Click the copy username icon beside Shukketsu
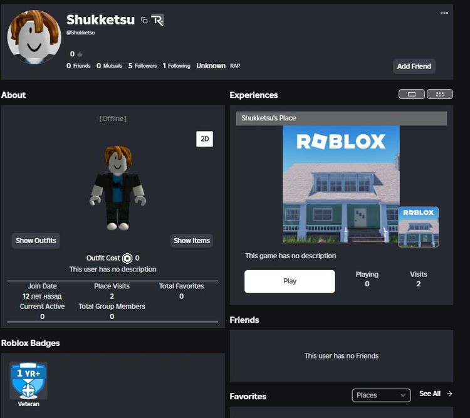The width and height of the screenshot is (470, 418). [x=144, y=21]
